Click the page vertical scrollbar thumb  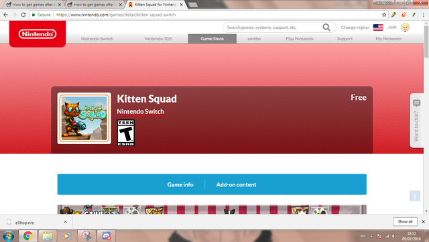coord(426,42)
